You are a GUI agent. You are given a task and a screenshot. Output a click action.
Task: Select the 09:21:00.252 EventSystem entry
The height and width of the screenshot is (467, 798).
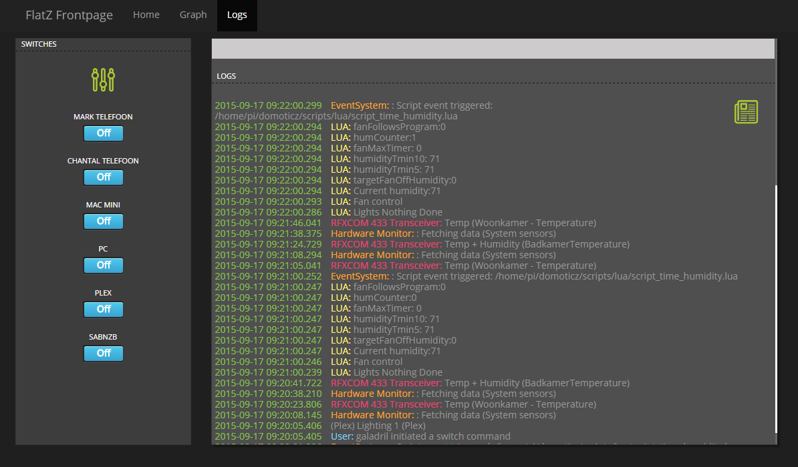click(x=477, y=276)
